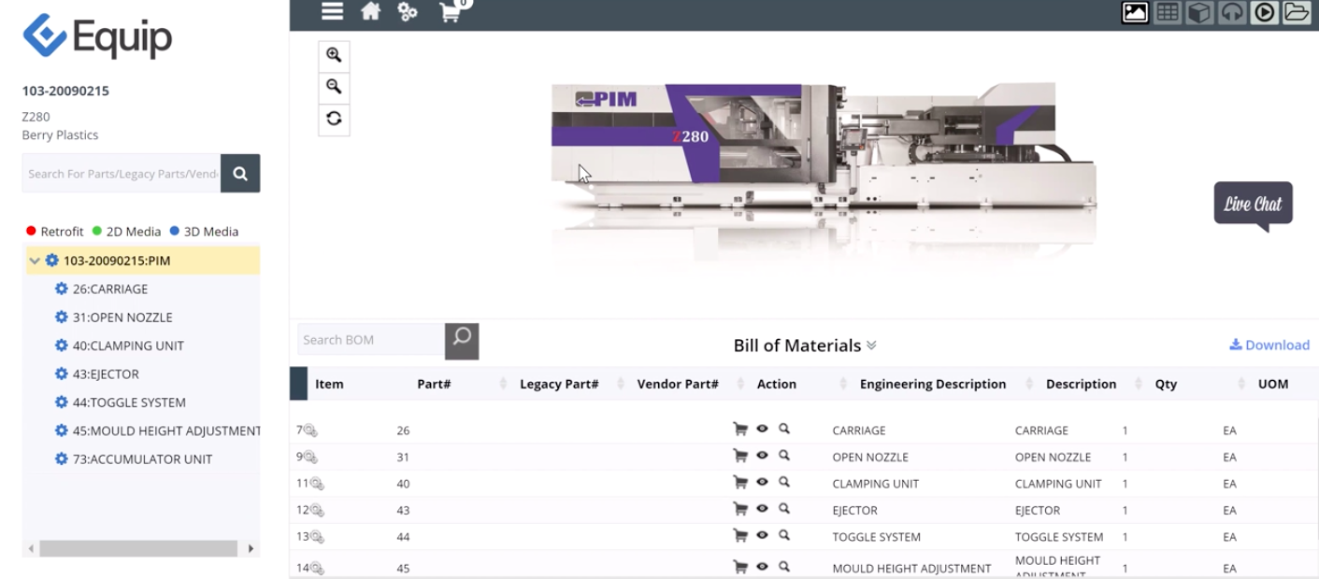Collapse the 103-20090215:PIM tree node

pyautogui.click(x=35, y=261)
